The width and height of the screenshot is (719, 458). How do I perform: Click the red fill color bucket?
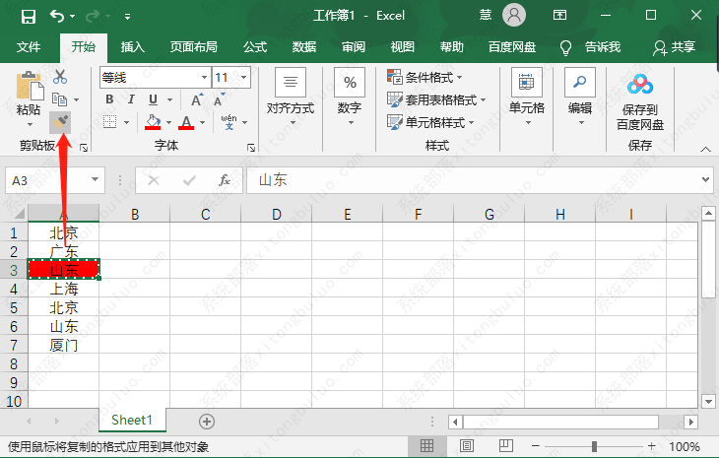point(152,122)
